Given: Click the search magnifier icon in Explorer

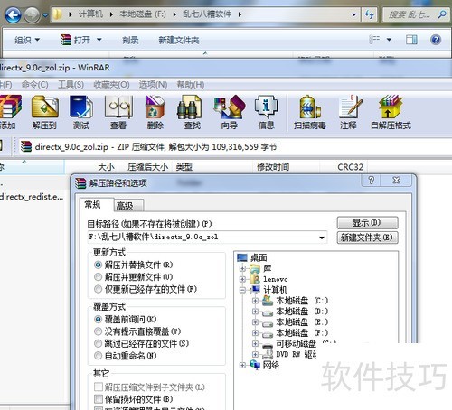Looking at the screenshot, I should click(442, 14).
